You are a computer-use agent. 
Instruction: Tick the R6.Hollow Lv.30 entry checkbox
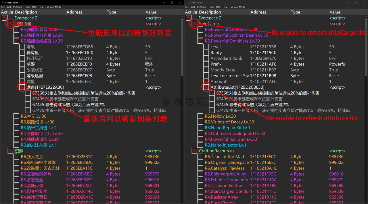click(200, 116)
